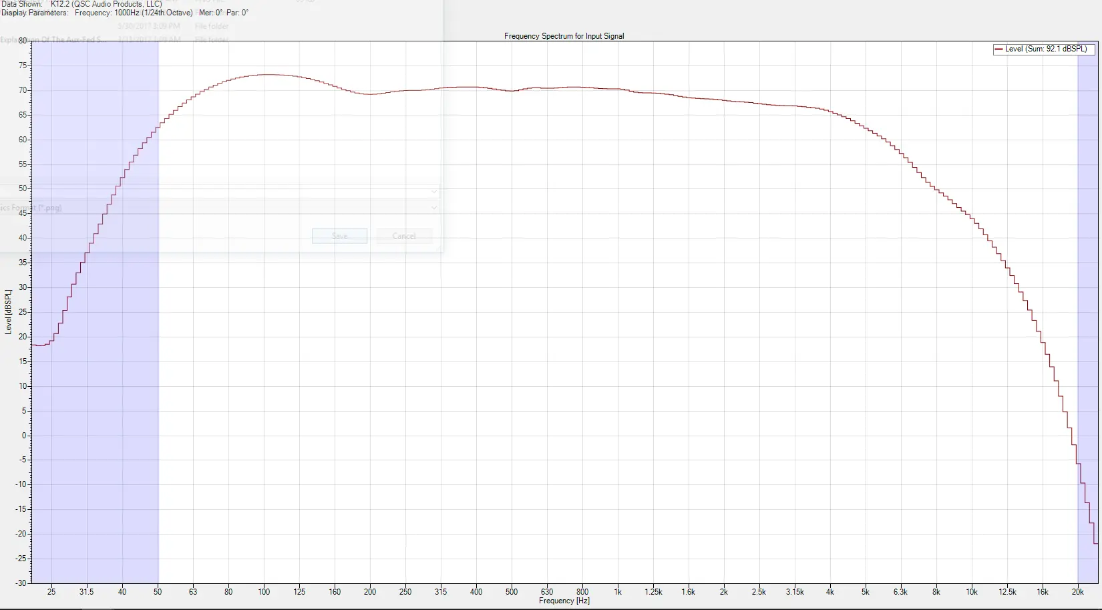
Task: Click the "Mer: 0° Par: 0°" parameter text
Action: pos(224,13)
